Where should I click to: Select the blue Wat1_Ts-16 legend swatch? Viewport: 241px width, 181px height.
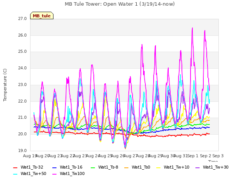point(54,167)
